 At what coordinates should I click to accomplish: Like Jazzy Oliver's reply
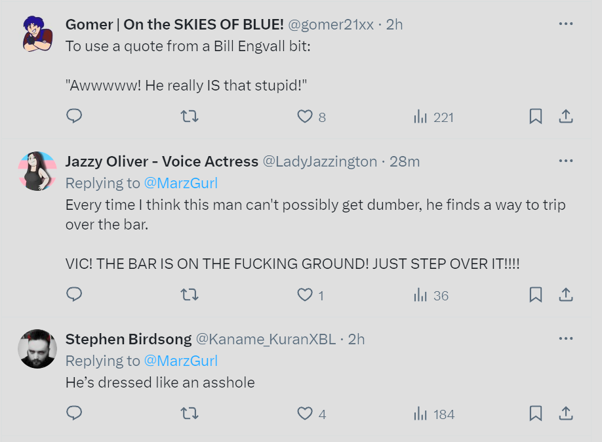tap(304, 295)
